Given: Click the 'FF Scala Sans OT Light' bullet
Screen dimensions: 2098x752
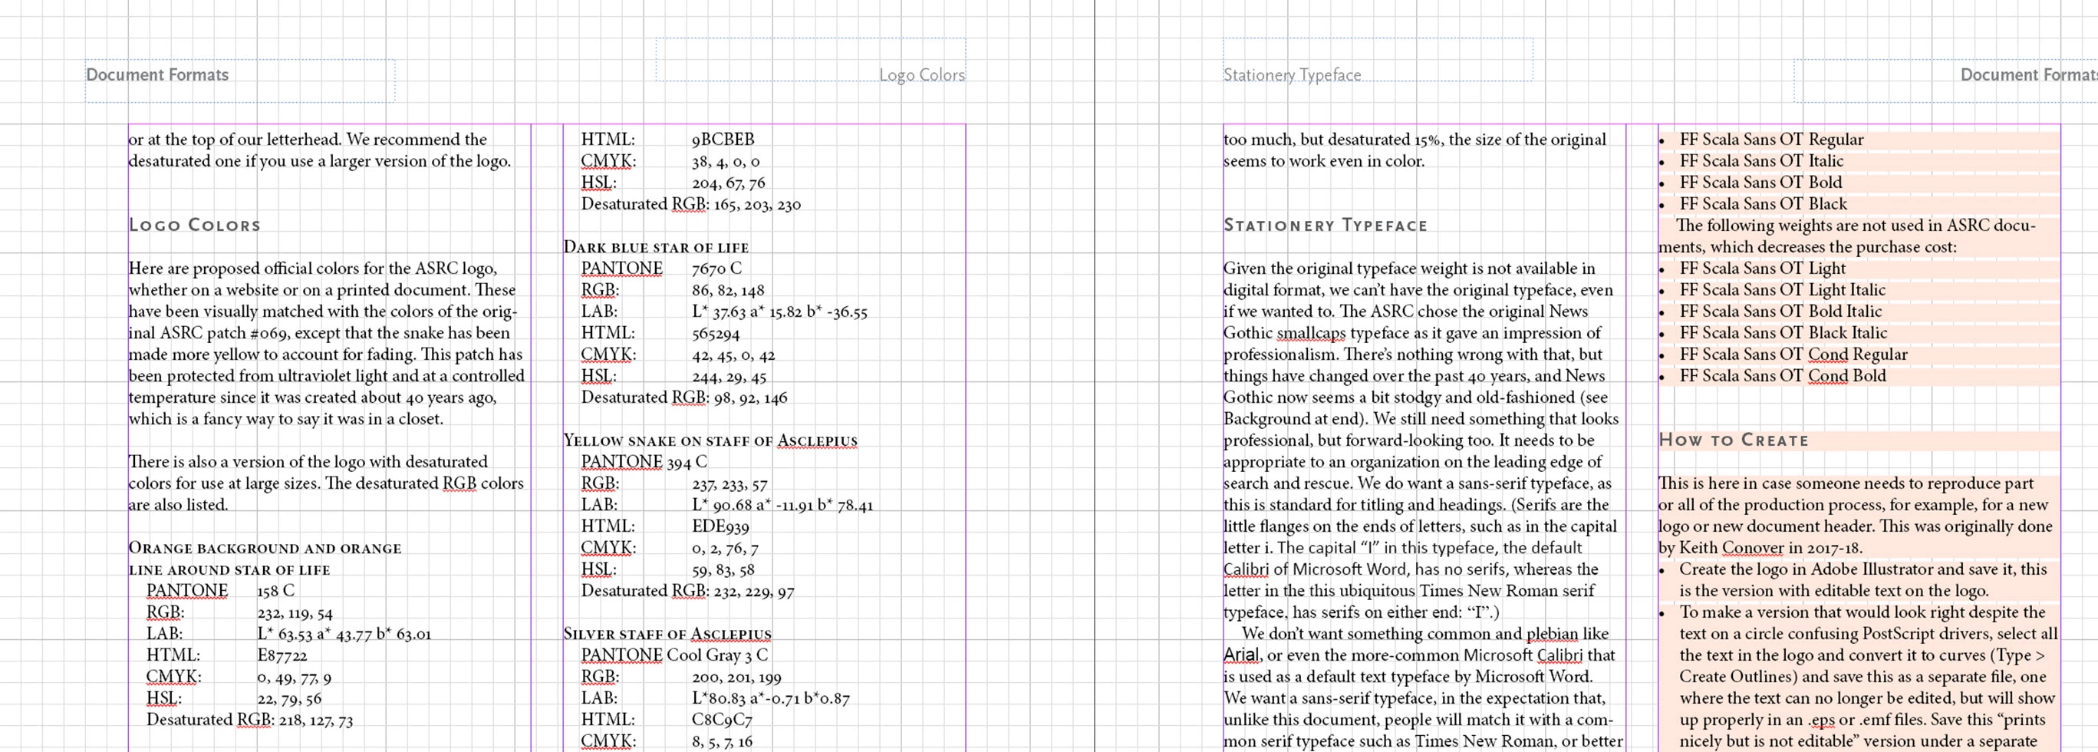Looking at the screenshot, I should 1763,269.
